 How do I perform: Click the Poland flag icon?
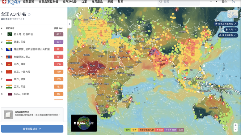pos(9,79)
